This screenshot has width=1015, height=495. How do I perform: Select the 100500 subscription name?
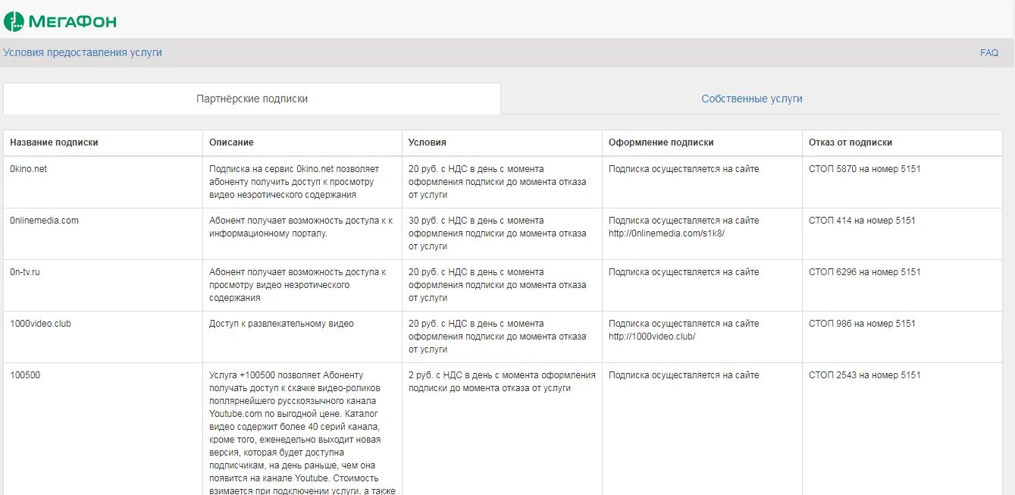[x=25, y=375]
